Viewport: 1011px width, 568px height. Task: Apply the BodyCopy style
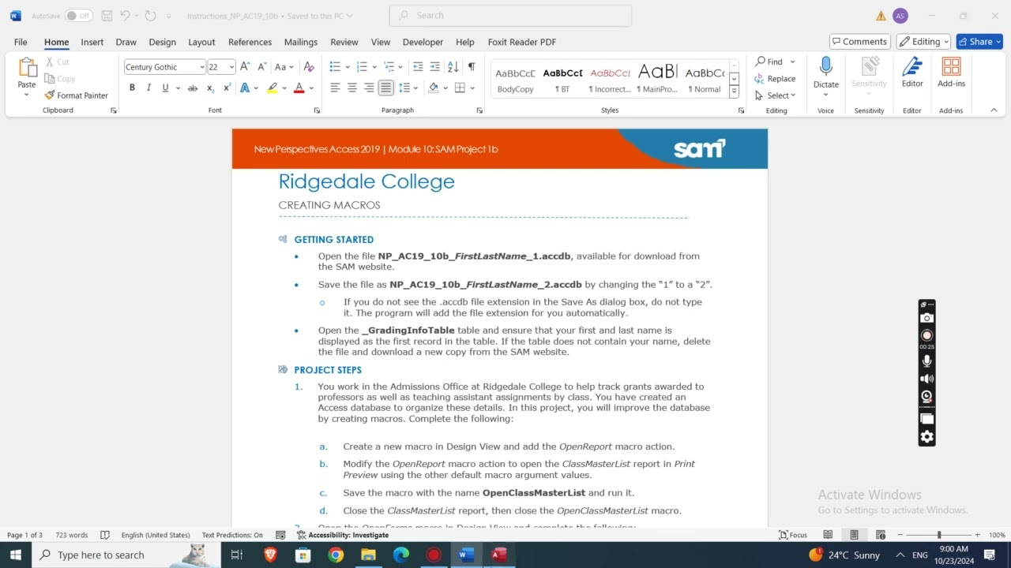(515, 79)
